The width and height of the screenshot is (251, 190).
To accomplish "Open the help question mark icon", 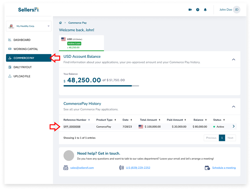I will click(198, 10).
